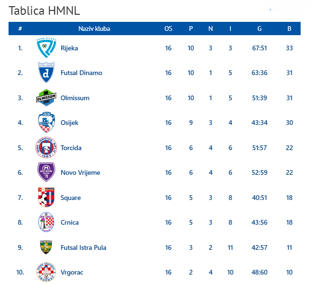Click the B points column header
This screenshot has height=285, width=312.
(289, 28)
